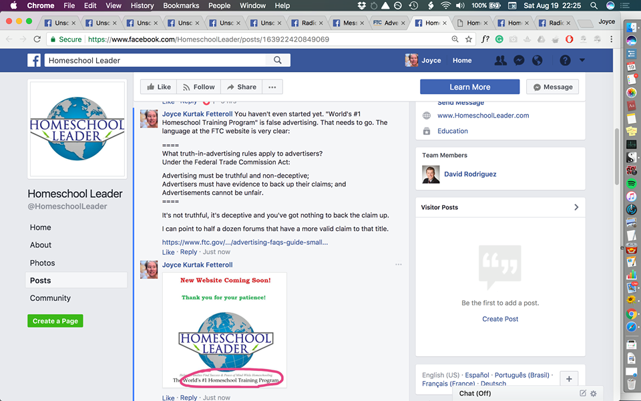Open the Chrome three-dot menu

pyautogui.click(x=611, y=39)
